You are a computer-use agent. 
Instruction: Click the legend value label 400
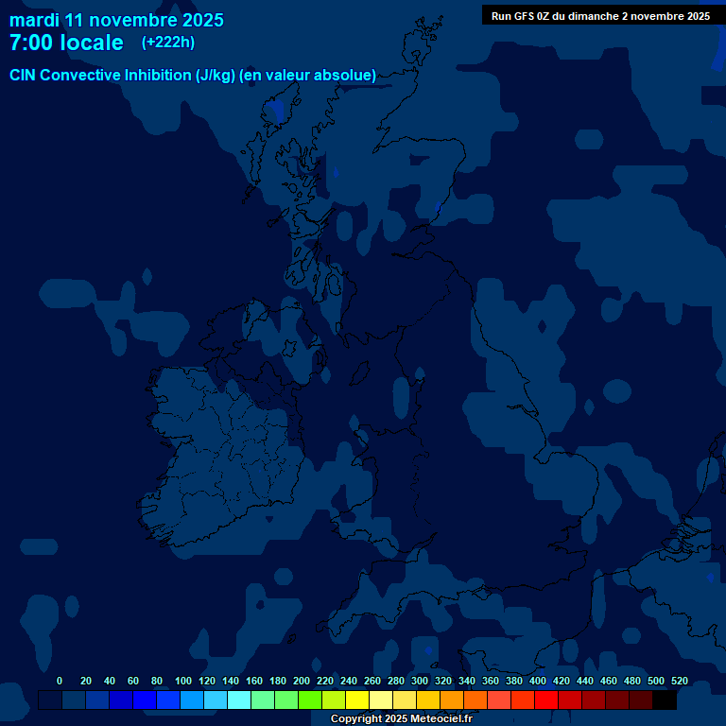coord(537,681)
